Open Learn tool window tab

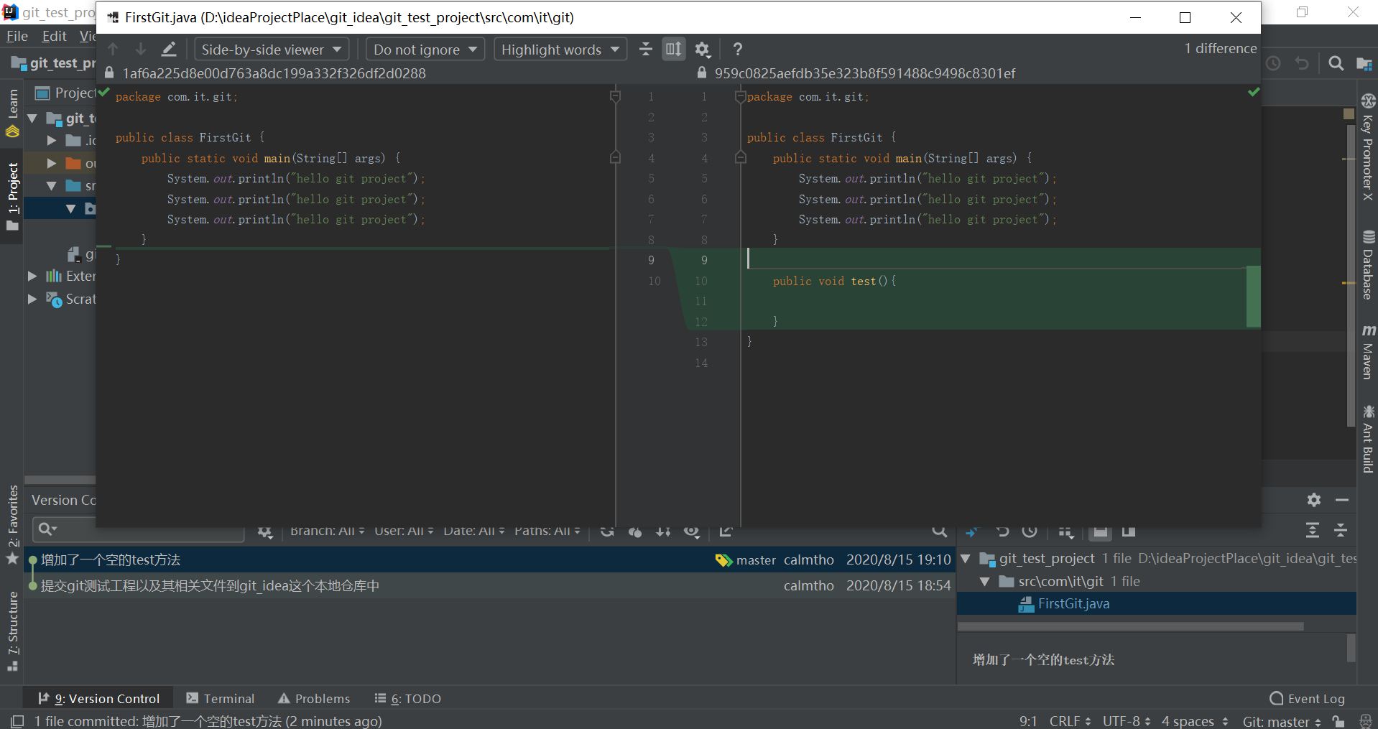[x=12, y=113]
